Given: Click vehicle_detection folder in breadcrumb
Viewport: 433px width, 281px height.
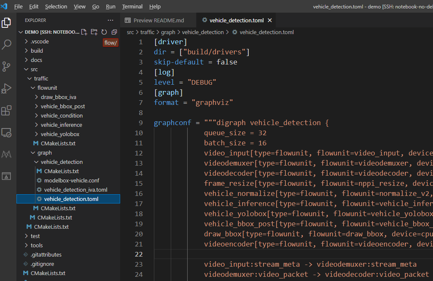Looking at the screenshot, I should 203,32.
